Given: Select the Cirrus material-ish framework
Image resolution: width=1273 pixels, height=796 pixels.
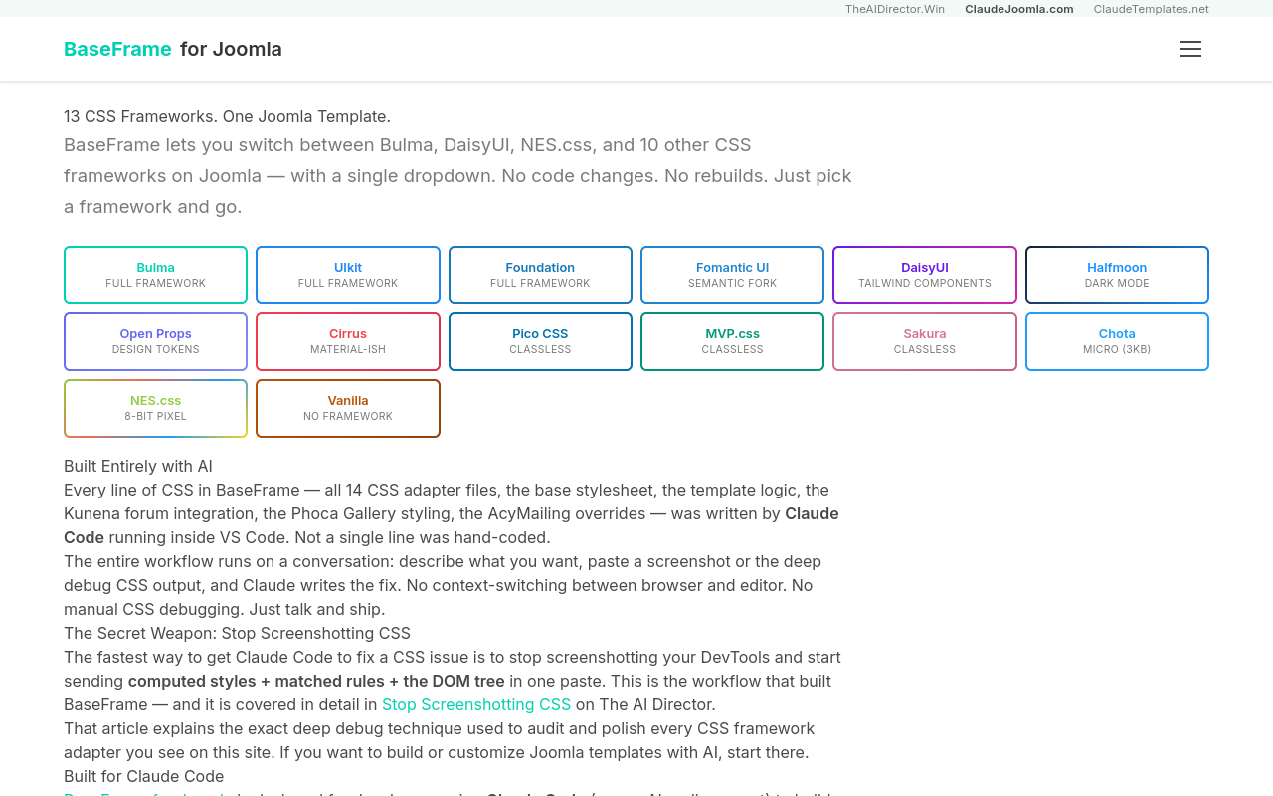Looking at the screenshot, I should pos(348,341).
